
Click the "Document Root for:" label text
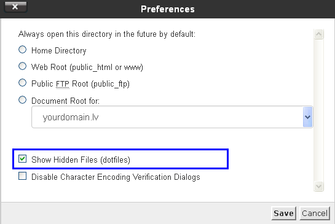(65, 101)
